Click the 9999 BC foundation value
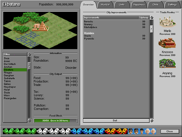Viewport: 182px width, 137px height. tap(71, 61)
